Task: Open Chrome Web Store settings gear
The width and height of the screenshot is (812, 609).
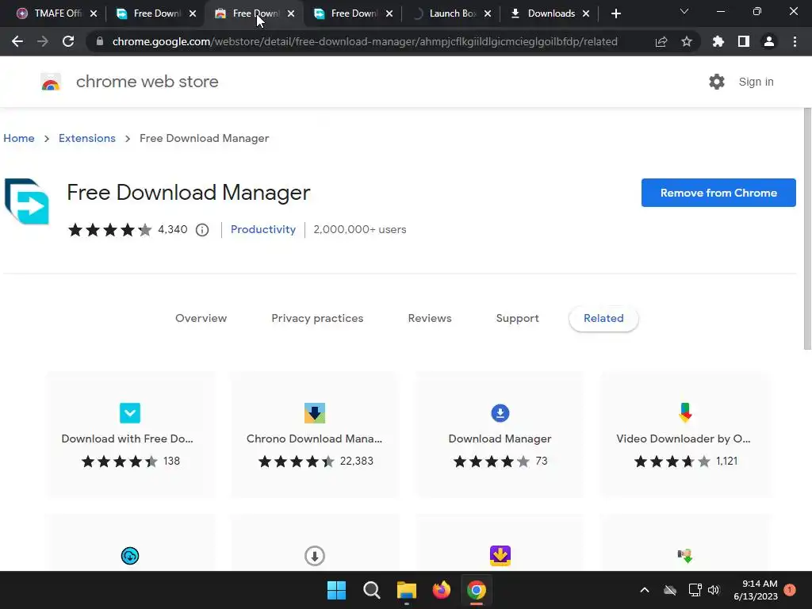Action: (x=717, y=82)
